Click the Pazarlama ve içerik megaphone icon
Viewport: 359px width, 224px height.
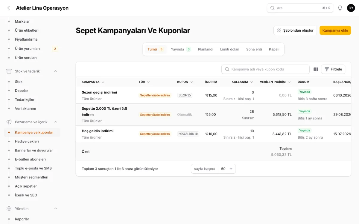pos(9,122)
